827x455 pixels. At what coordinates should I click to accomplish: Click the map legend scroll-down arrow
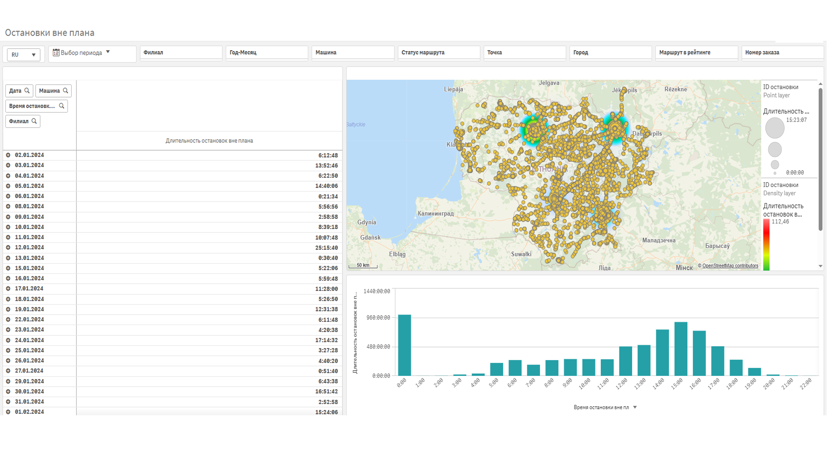tap(820, 266)
